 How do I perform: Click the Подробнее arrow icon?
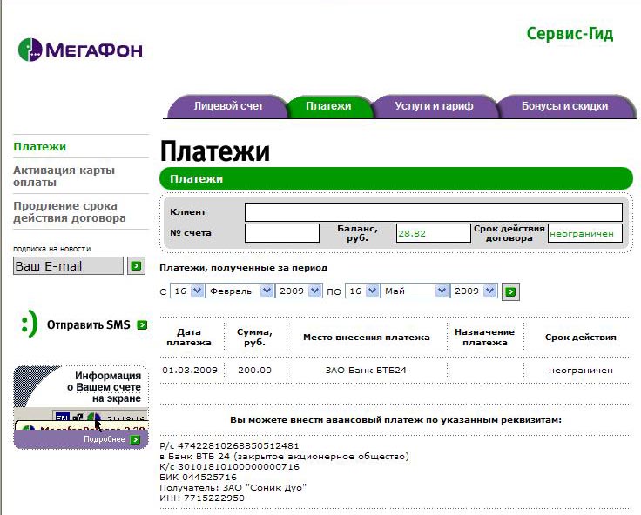(135, 440)
